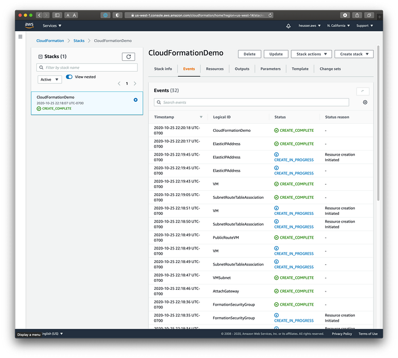Increase Safari text size
The height and width of the screenshot is (358, 398).
point(74,15)
